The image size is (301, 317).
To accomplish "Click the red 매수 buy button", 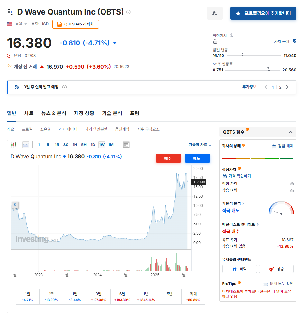I will tap(168, 158).
